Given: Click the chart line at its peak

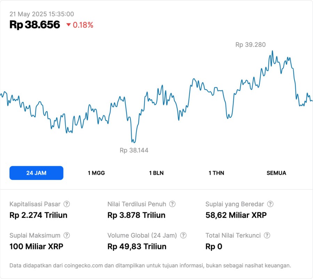Looking at the screenshot, I should 272,51.
